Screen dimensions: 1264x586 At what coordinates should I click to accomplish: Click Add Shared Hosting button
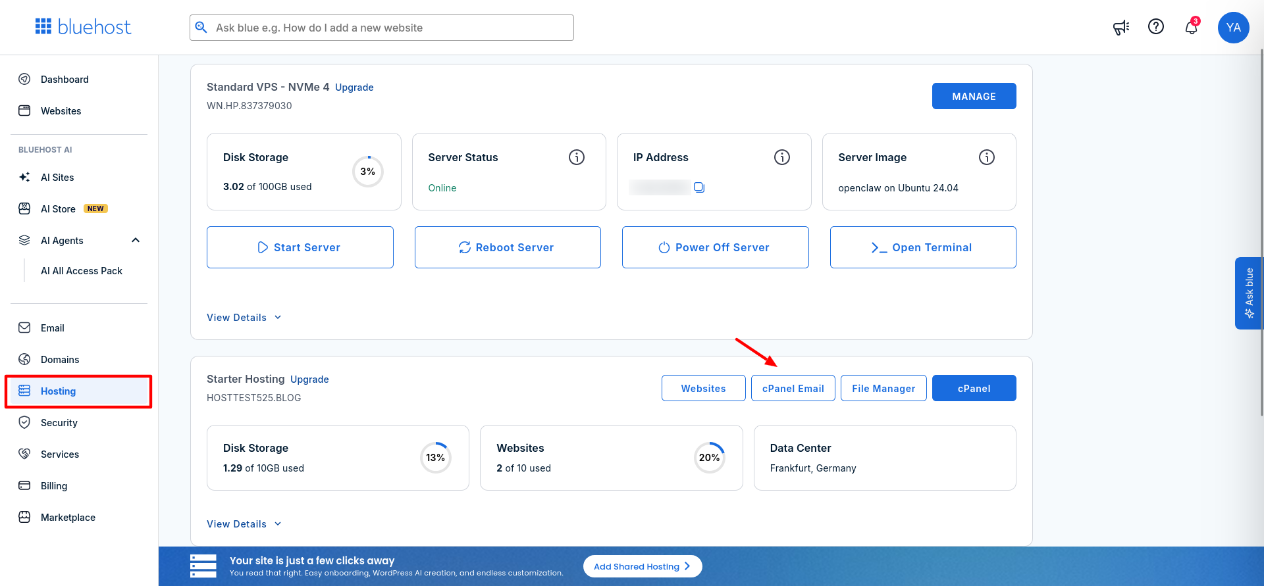pos(643,566)
